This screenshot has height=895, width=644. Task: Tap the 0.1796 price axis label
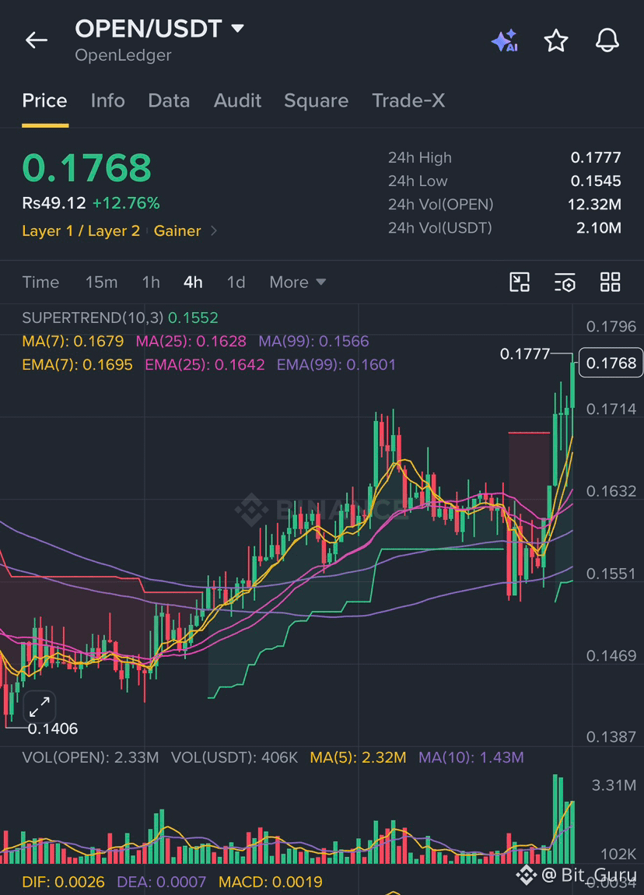click(611, 327)
